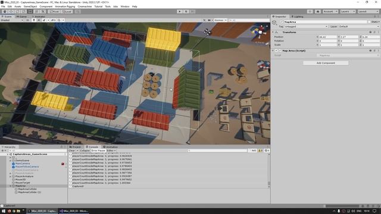Viewport: 381px width, 214px height.
Task: Switch to the Lighting tab
Action: point(298,17)
